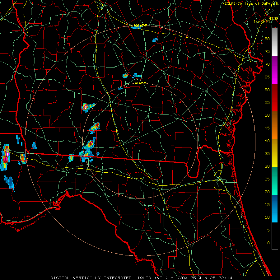Screen dimensions: 280x280
Task: Click the 35 value on the scale
Action: (x=267, y=154)
